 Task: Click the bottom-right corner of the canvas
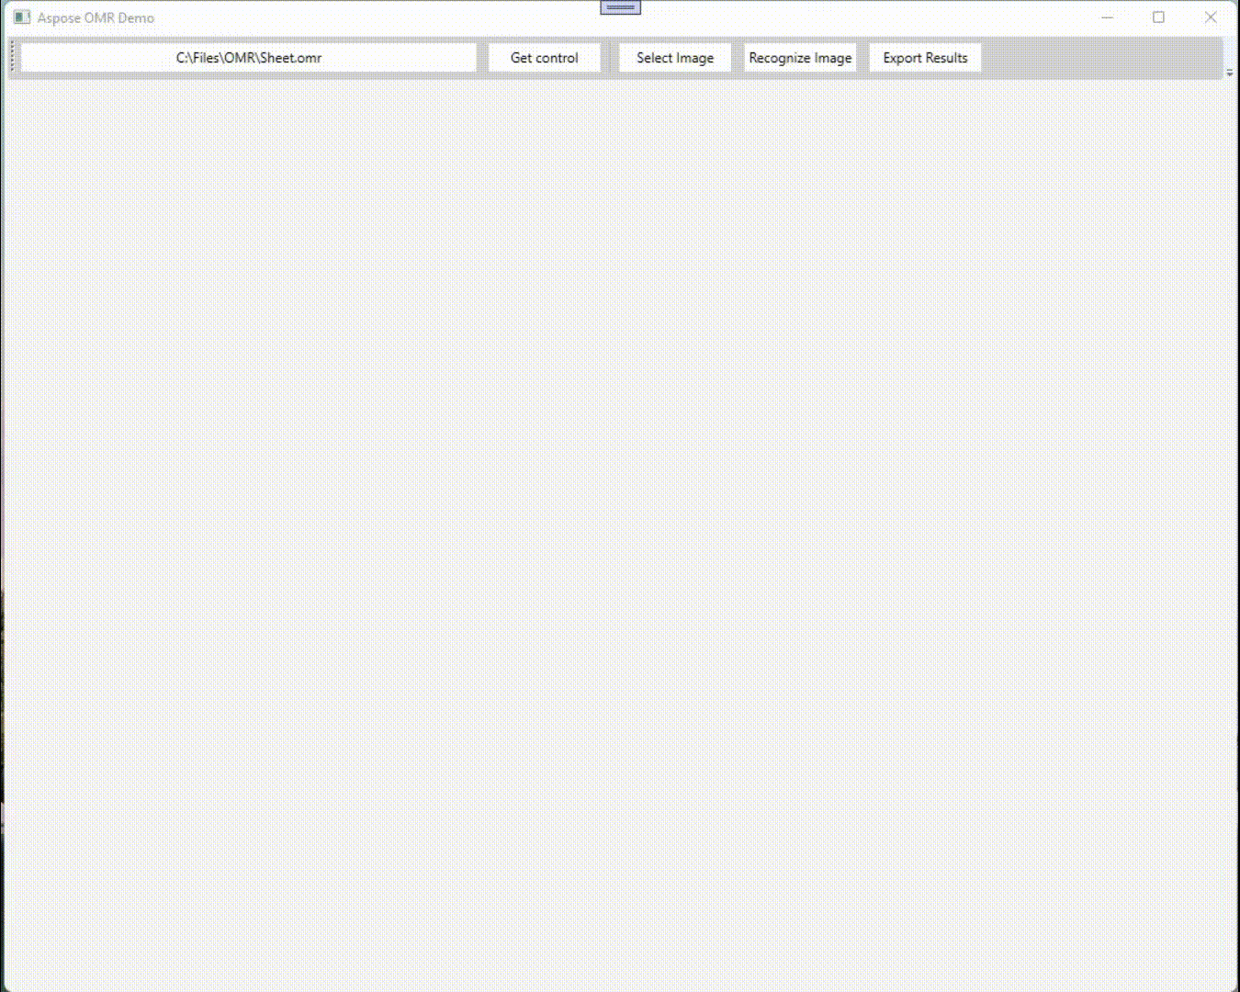1226,978
